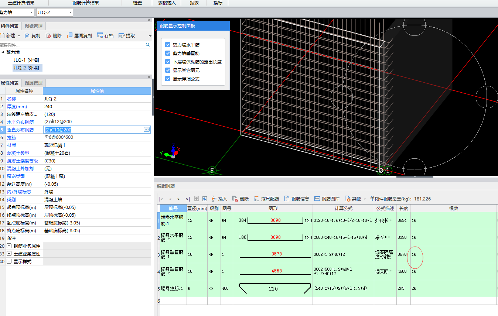Show more component toolbar items via overflow arrow
This screenshot has width=498, height=316.
click(150, 36)
